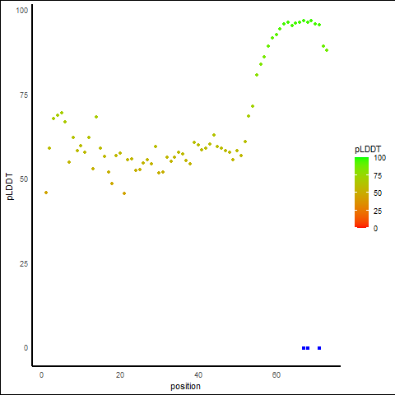This screenshot has width=395, height=395.
Task: Click the legend value 0
Action: point(375,228)
